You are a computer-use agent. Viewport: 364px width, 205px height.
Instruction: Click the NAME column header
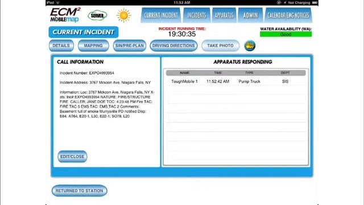pos(184,73)
